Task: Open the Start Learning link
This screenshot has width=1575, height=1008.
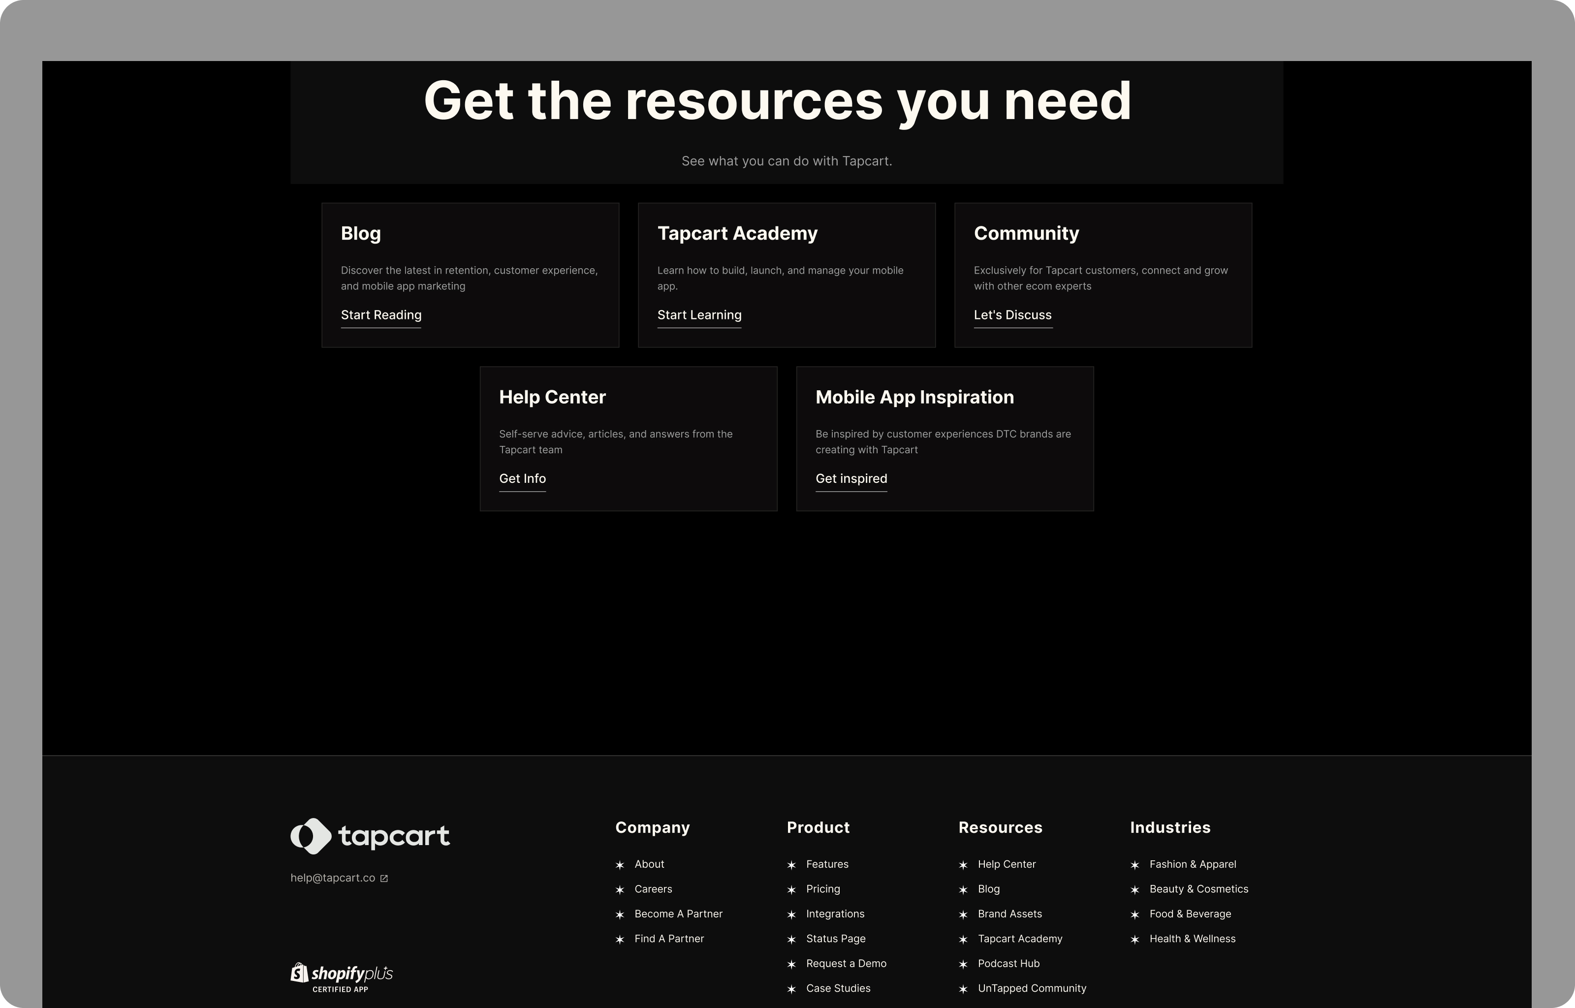Action: pyautogui.click(x=699, y=315)
